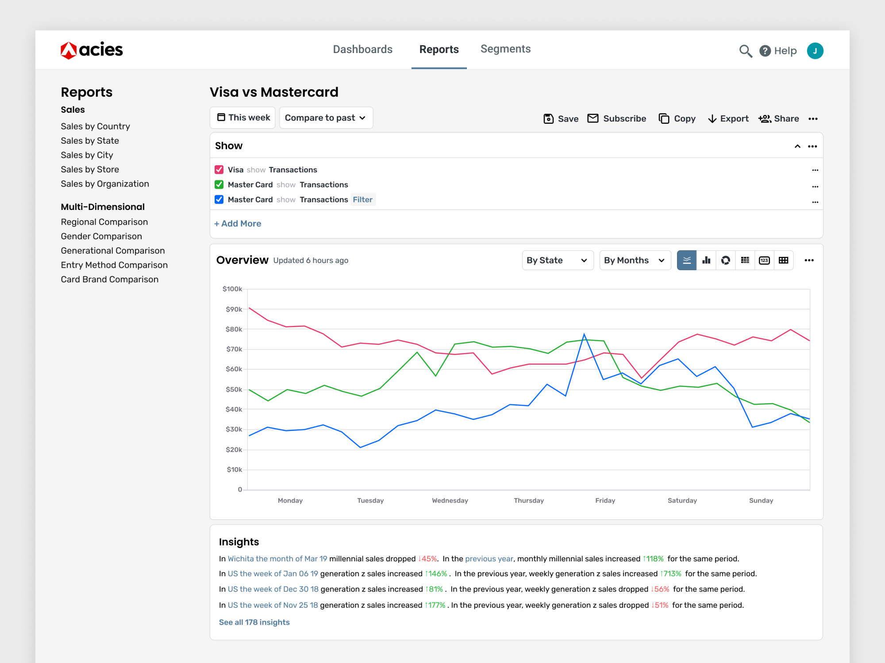The image size is (885, 663).
Task: Open the user avatar J menu
Action: [x=815, y=51]
